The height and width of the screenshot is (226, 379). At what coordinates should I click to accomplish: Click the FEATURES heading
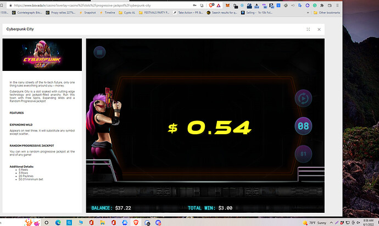[x=16, y=113]
